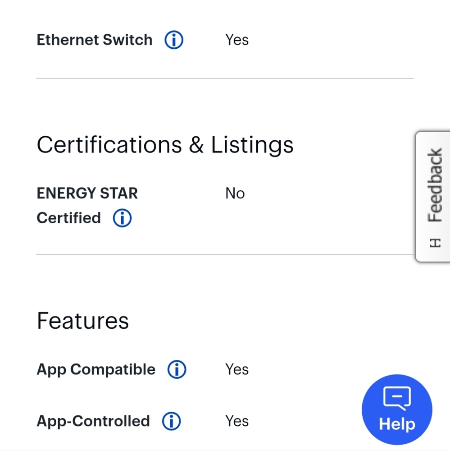Screen dimensions: 450x451
Task: Click the Help text label
Action: (x=397, y=424)
